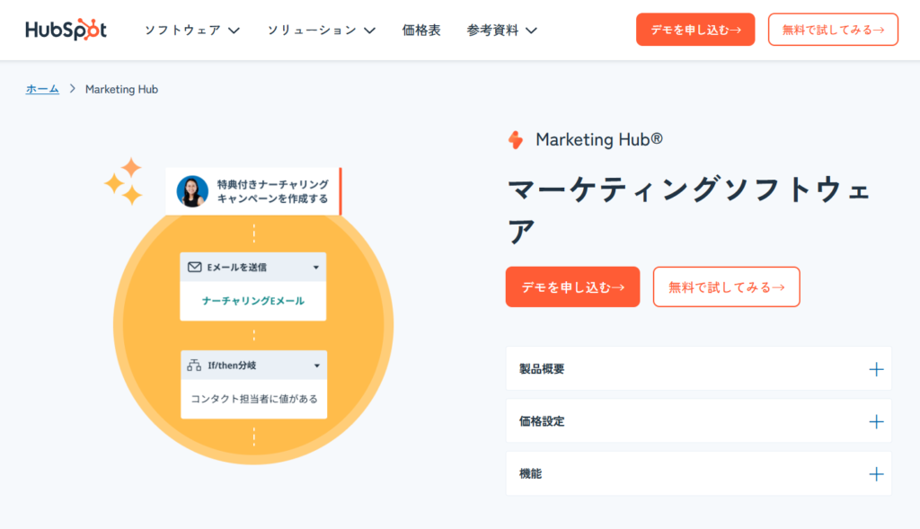Expand 機能 with plus icon

[876, 474]
